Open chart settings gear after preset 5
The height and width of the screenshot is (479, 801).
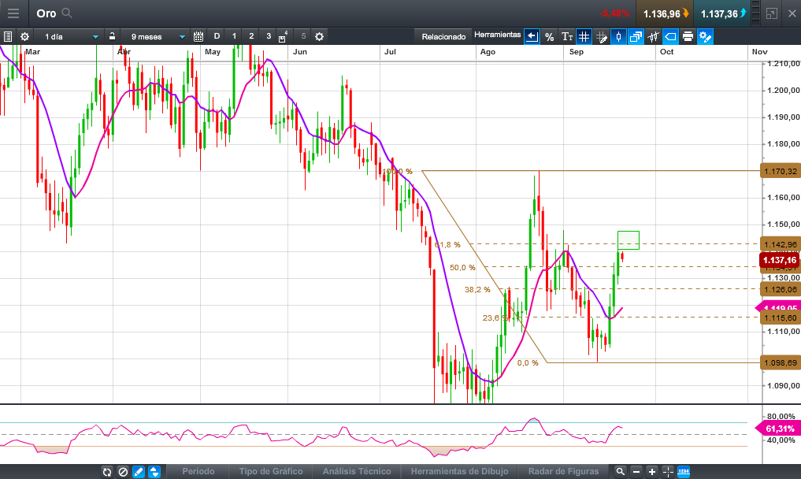[x=319, y=36]
